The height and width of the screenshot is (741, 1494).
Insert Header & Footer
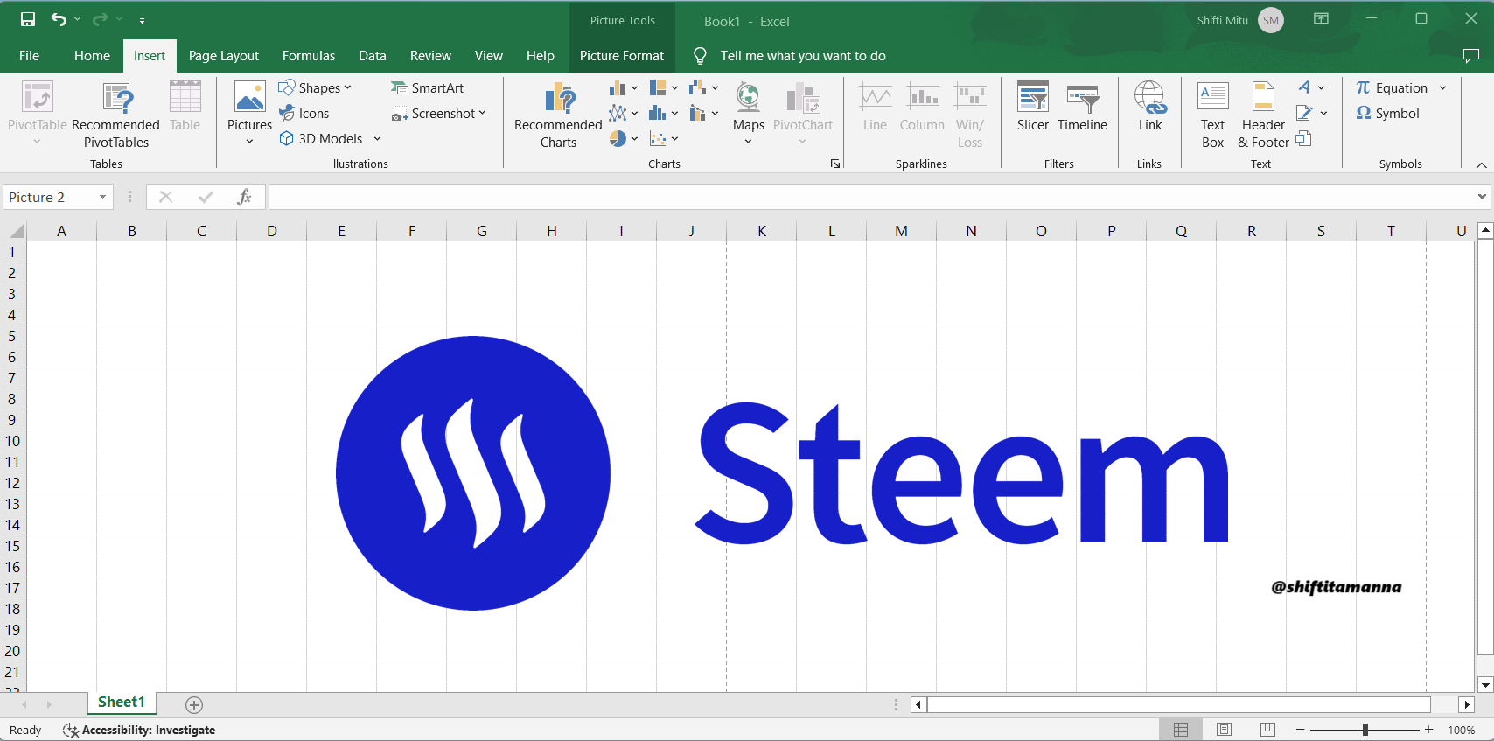pos(1263,115)
